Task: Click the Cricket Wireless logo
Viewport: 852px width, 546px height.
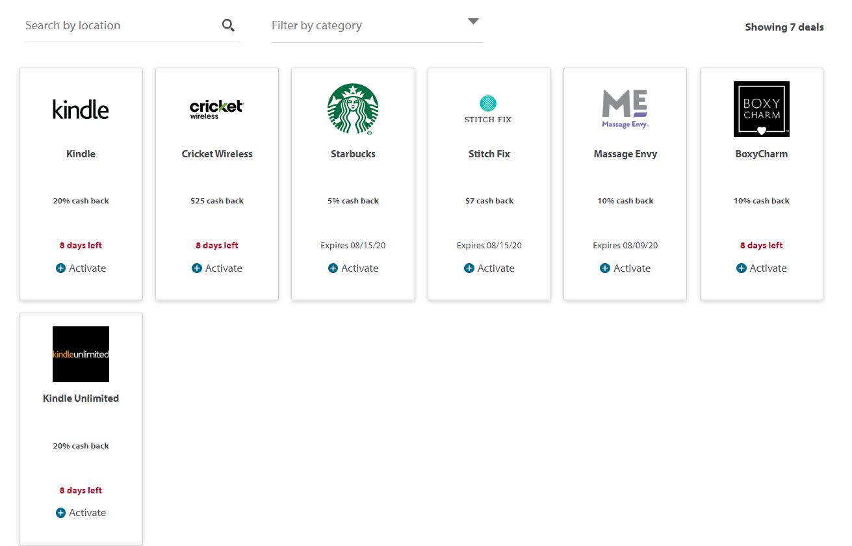Action: [x=217, y=109]
